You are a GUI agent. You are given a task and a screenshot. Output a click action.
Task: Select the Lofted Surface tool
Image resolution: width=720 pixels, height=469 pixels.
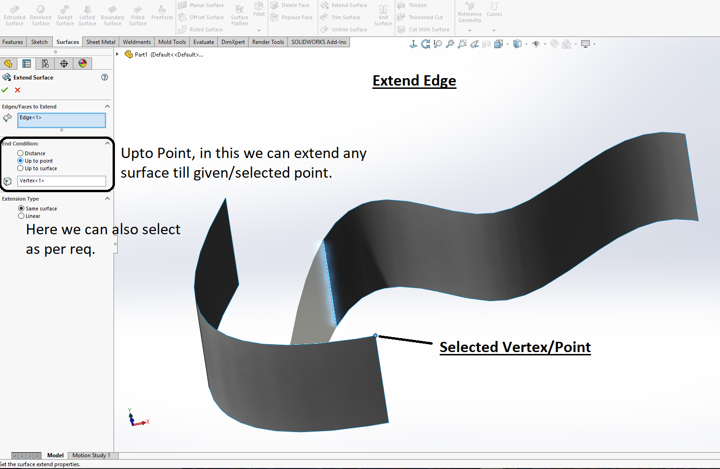87,16
